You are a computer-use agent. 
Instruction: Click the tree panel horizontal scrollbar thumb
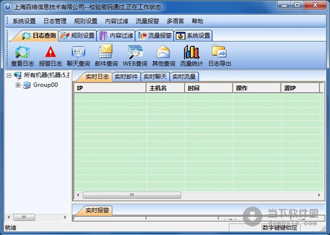[24, 217]
